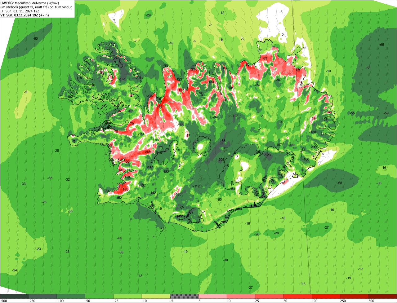
Task: Click the offshore value '-65'
Action: point(381,45)
